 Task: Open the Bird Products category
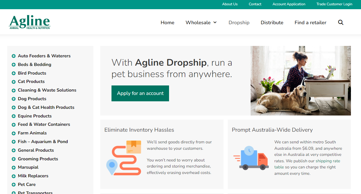[32, 73]
